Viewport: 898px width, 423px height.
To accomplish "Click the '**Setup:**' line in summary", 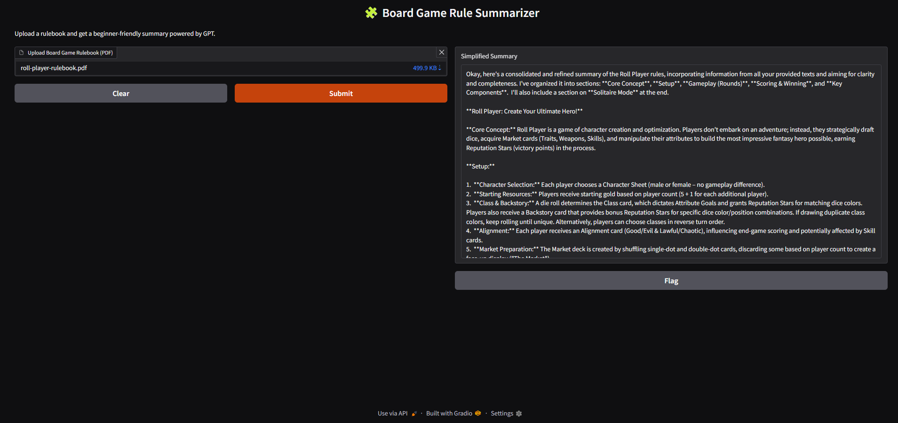I will (x=480, y=167).
